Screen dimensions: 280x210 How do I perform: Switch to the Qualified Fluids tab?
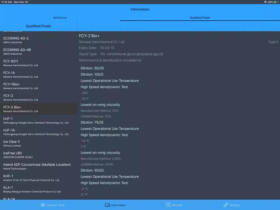tap(200, 18)
